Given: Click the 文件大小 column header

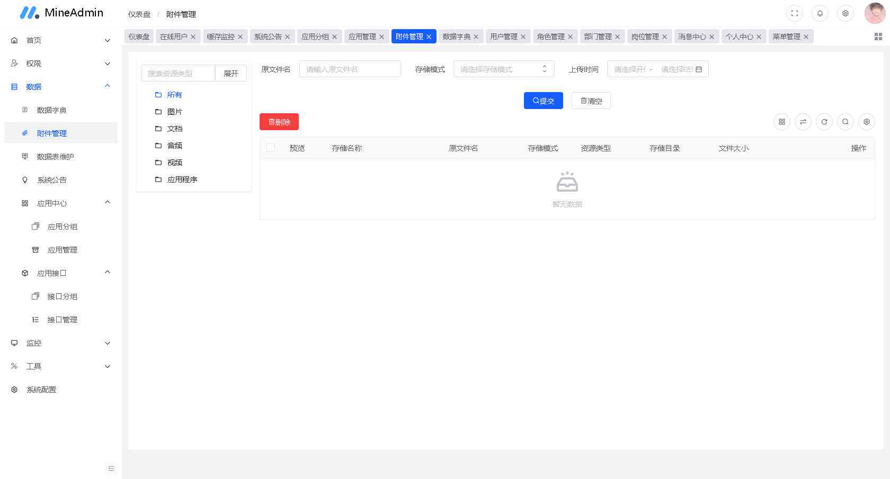Looking at the screenshot, I should coord(734,148).
